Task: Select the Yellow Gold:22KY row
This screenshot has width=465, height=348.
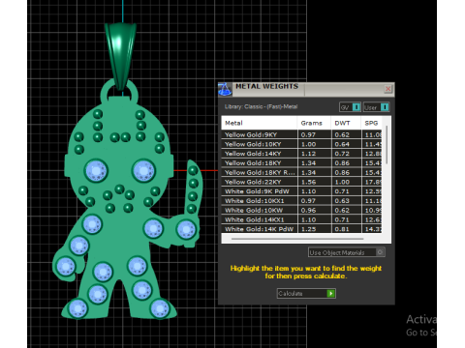Action: click(301, 182)
